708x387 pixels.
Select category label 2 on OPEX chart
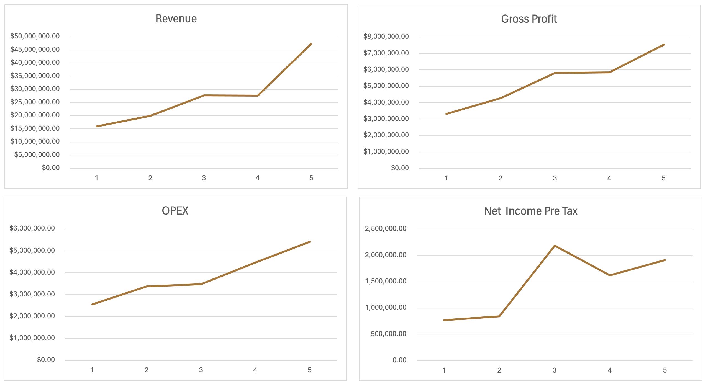coord(147,370)
